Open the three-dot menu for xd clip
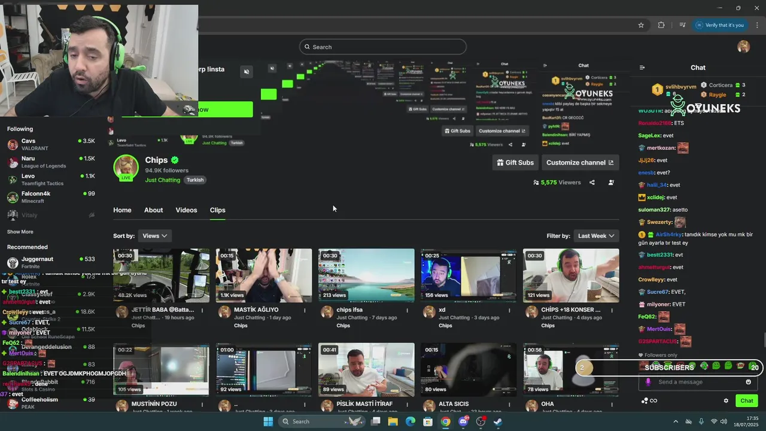Viewport: 766px width, 431px height. tap(509, 310)
